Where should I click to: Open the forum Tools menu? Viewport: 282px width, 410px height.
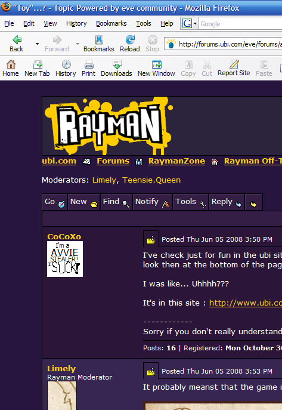(x=190, y=202)
